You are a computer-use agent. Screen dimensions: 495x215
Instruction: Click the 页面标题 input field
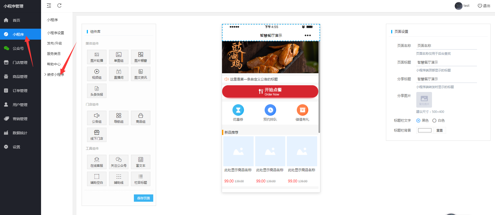click(x=447, y=62)
